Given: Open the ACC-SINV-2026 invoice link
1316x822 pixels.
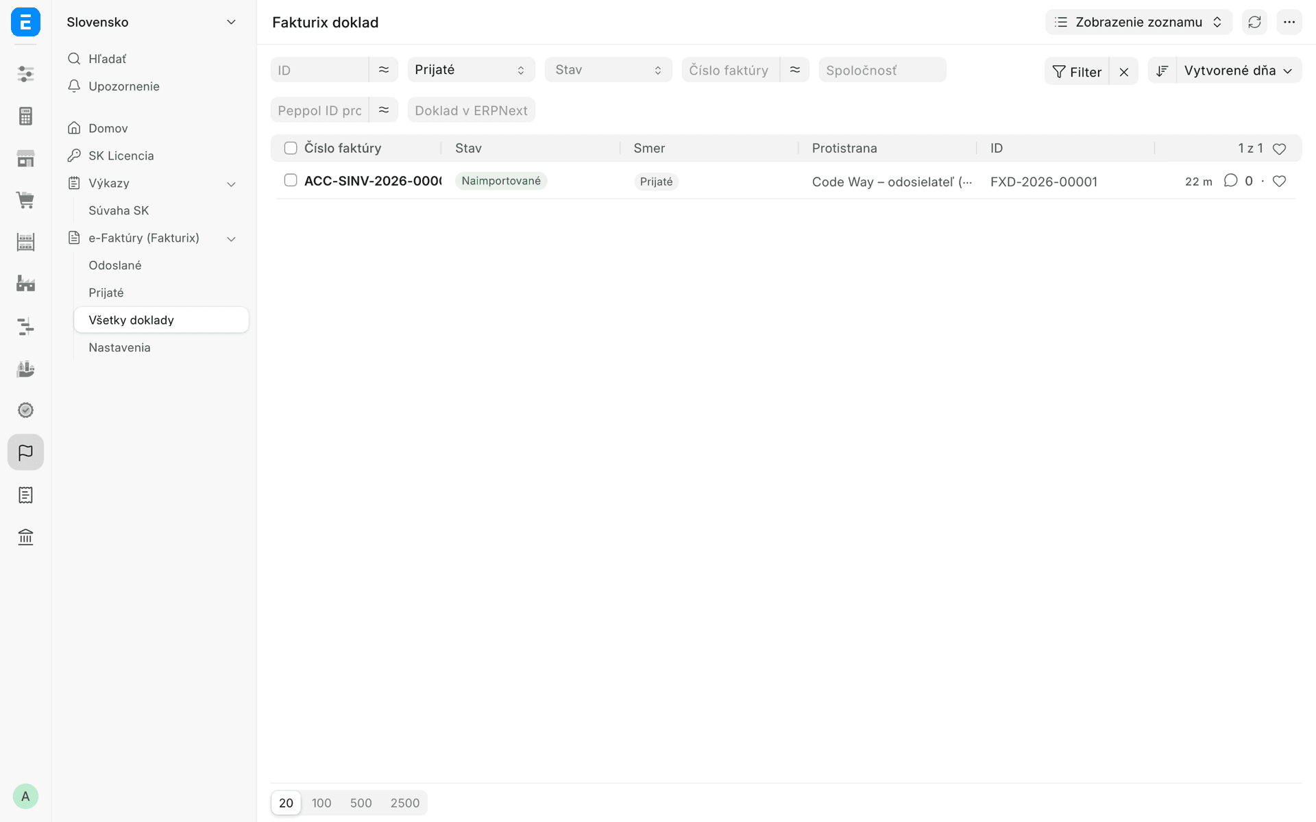Looking at the screenshot, I should point(373,181).
